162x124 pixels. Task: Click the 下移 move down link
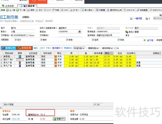click(49, 48)
